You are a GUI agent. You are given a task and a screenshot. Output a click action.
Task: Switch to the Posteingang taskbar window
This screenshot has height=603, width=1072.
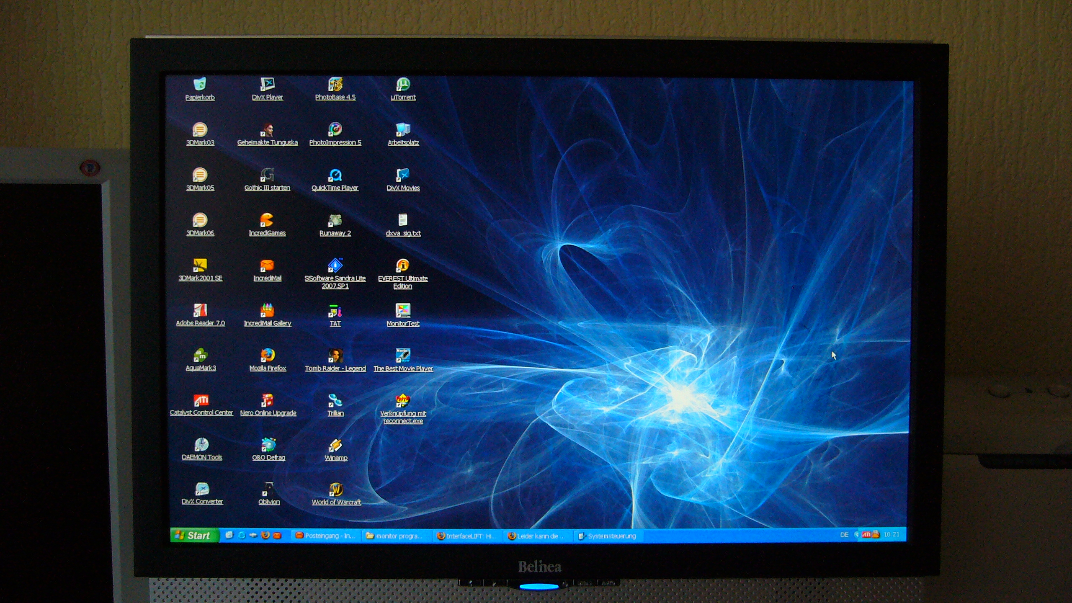325,536
